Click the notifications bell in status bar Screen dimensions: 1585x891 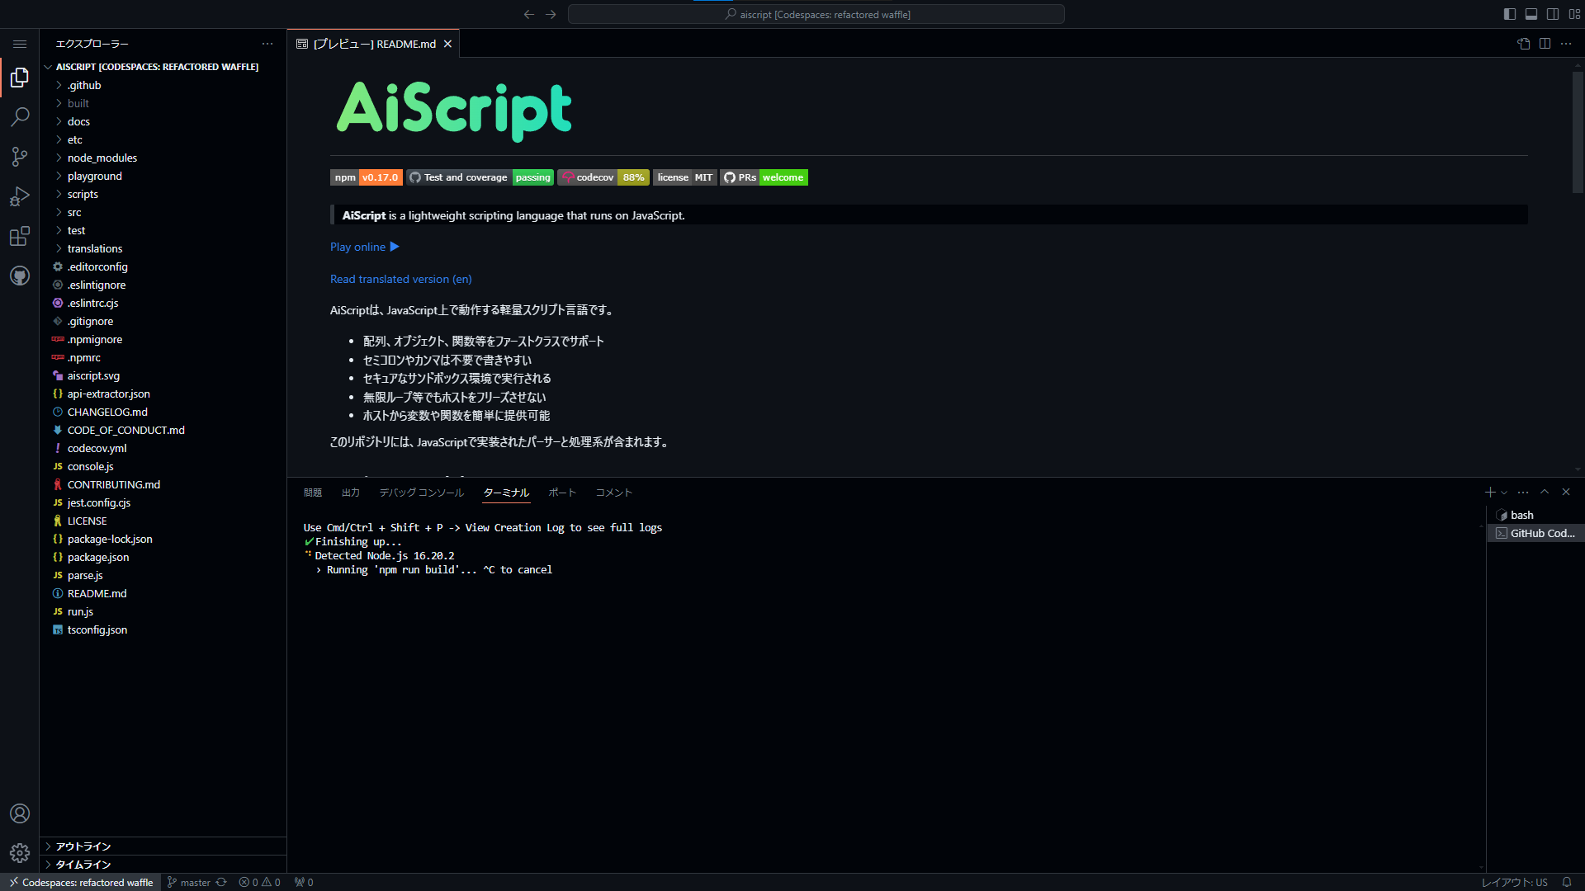1567,882
